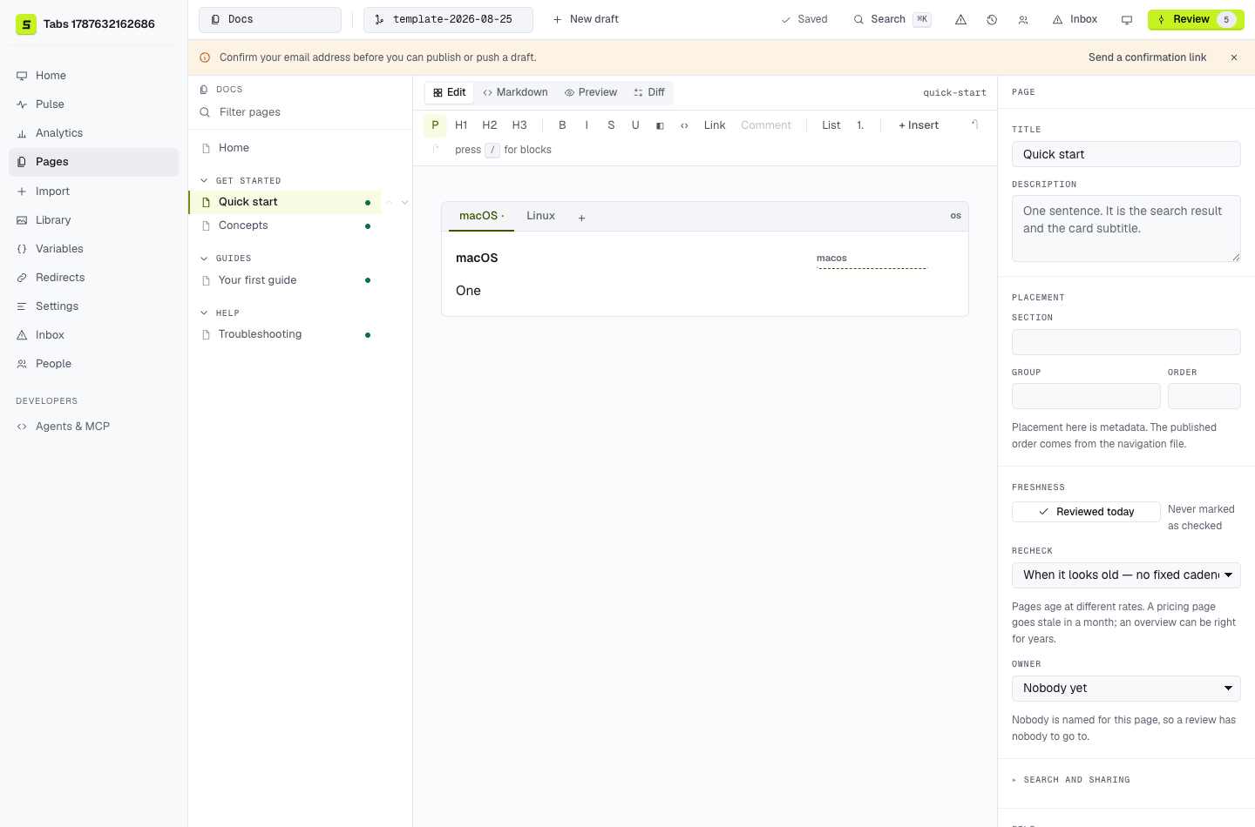The height and width of the screenshot is (827, 1255).
Task: Open the version history clock icon
Action: point(992,19)
